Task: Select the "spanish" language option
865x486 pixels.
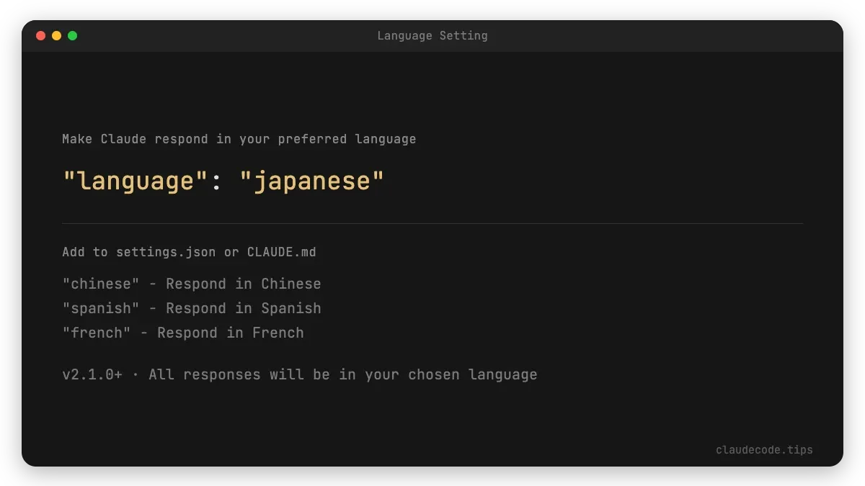Action: pyautogui.click(x=100, y=307)
